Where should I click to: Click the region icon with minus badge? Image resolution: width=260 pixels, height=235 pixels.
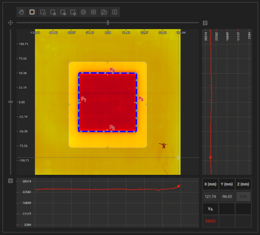63,12
